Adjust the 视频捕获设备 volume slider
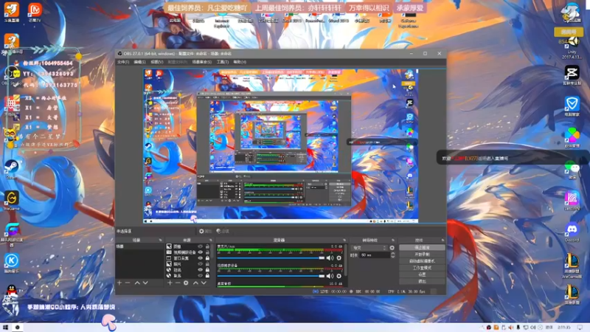Viewport: 590px width, 332px height. point(271,276)
